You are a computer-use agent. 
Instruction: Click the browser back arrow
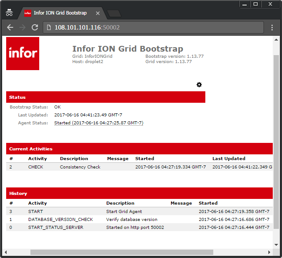pos(10,27)
